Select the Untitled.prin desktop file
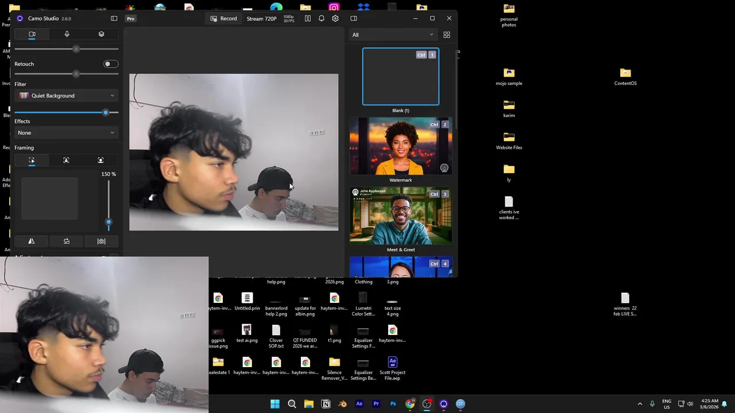The image size is (735, 413). (x=247, y=302)
